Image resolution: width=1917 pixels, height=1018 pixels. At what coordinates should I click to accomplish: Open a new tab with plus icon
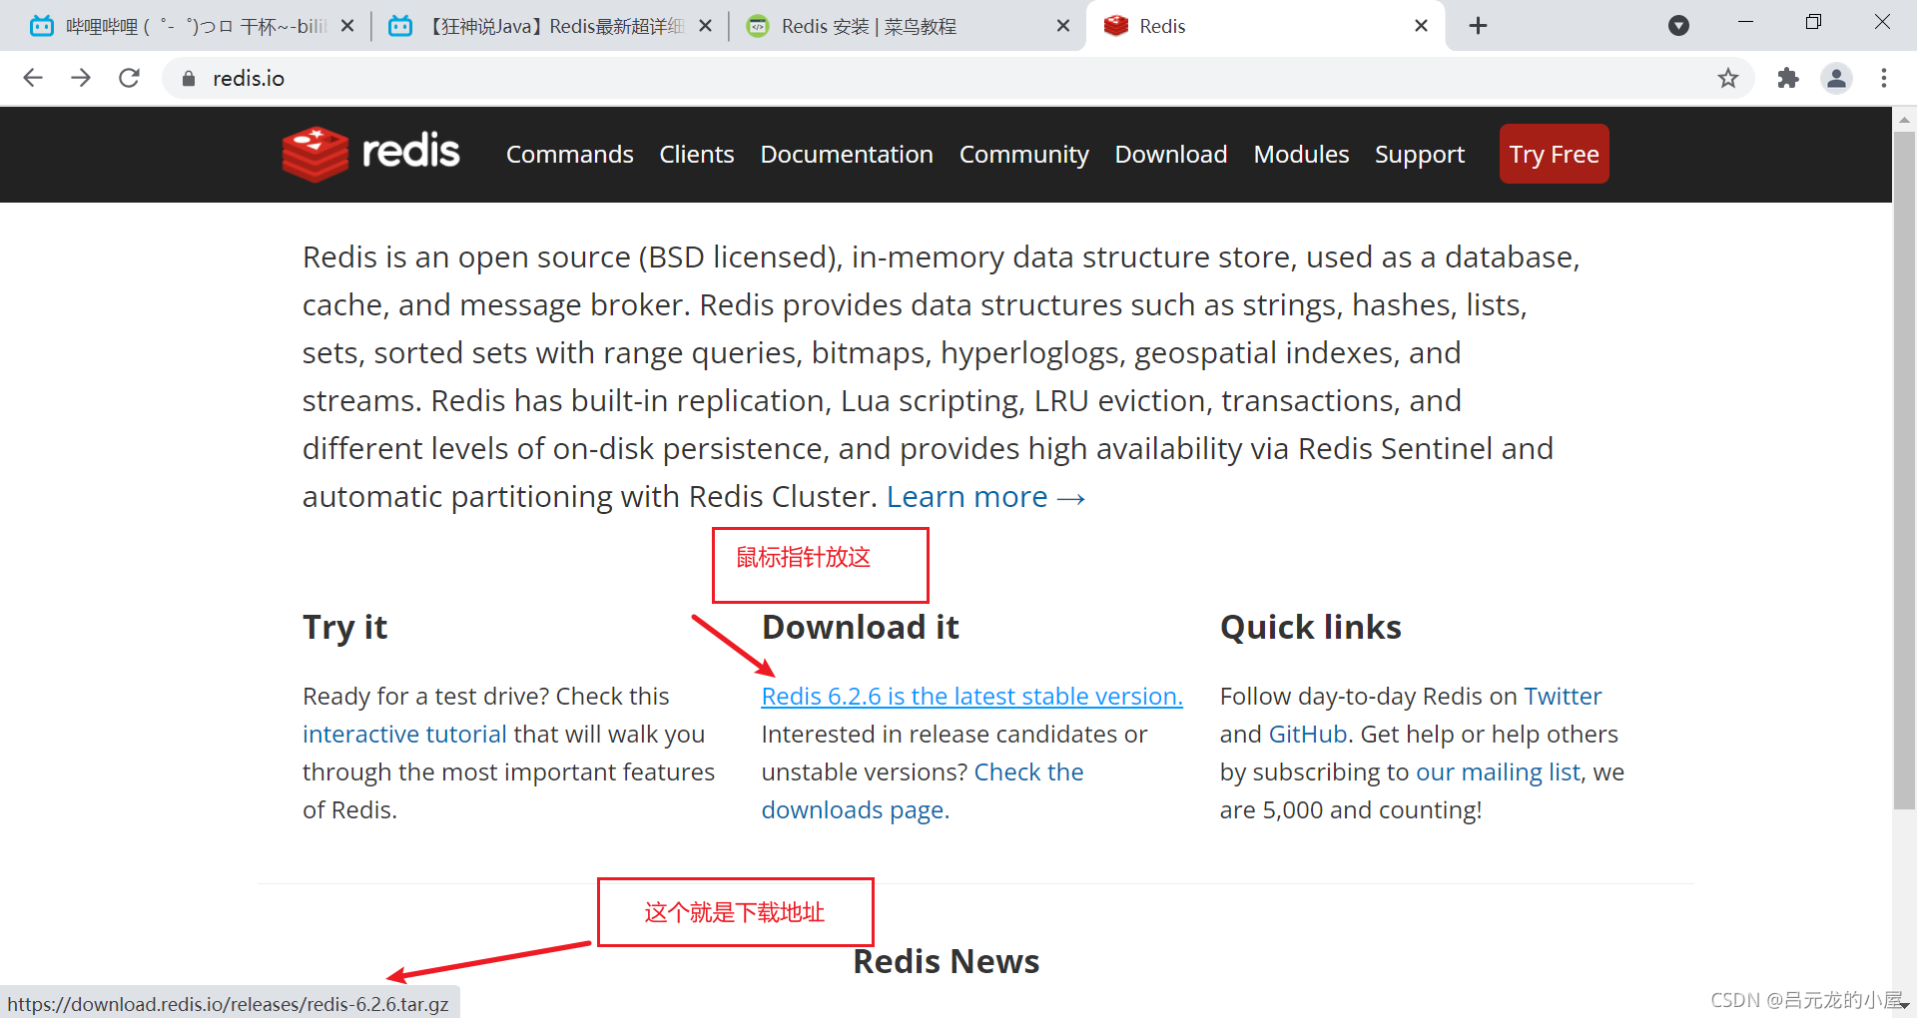coord(1479,26)
